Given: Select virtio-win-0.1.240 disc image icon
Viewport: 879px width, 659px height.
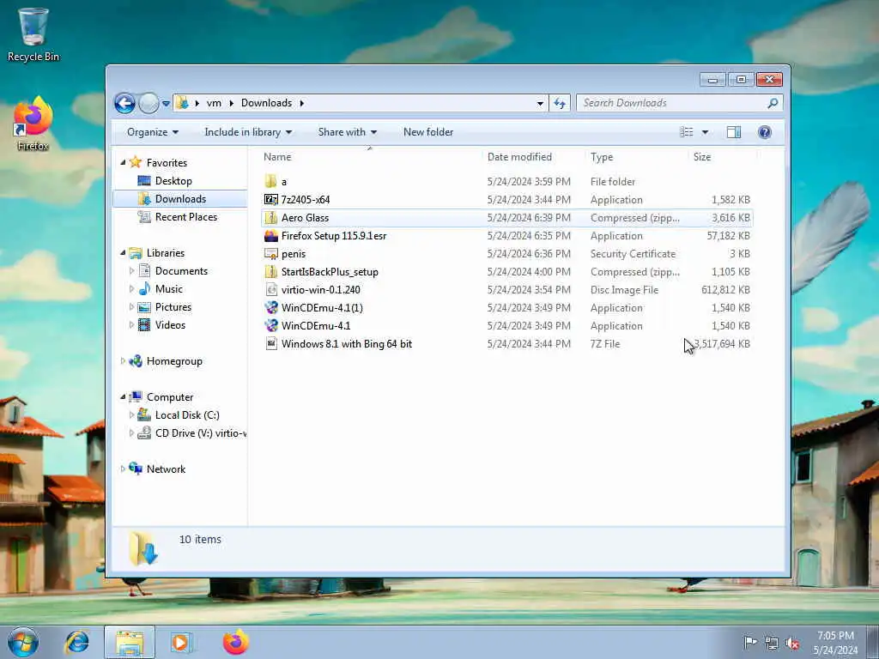Looking at the screenshot, I should pos(270,290).
